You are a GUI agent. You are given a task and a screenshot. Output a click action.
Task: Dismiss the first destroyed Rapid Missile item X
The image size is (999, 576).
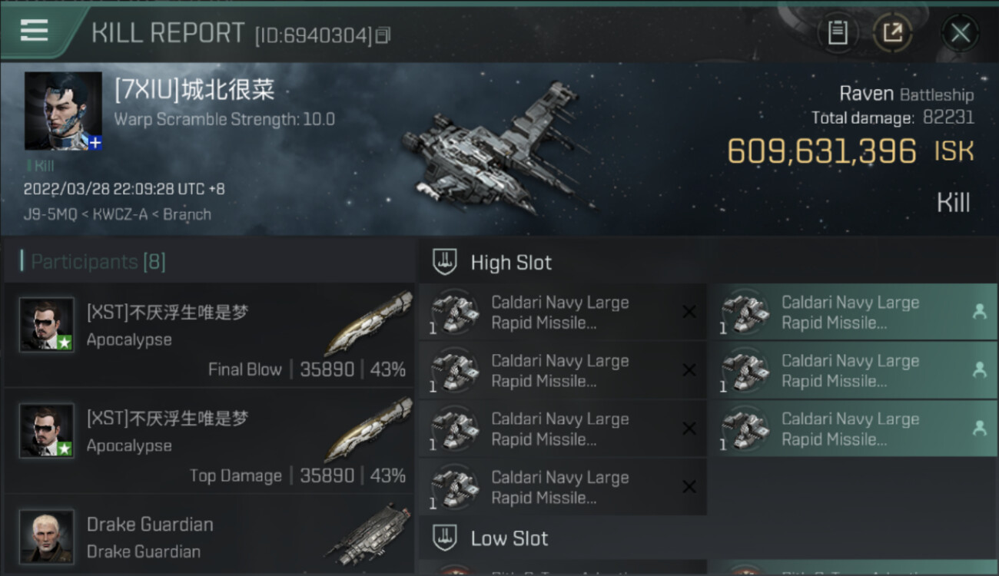[689, 312]
